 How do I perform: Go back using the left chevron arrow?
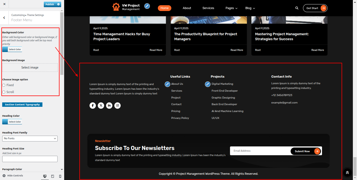pos(4,18)
